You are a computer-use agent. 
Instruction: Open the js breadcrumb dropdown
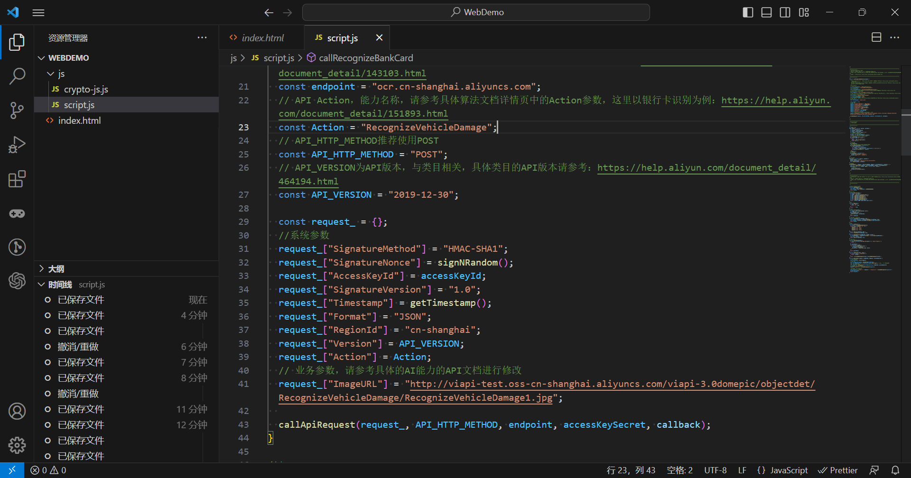233,58
